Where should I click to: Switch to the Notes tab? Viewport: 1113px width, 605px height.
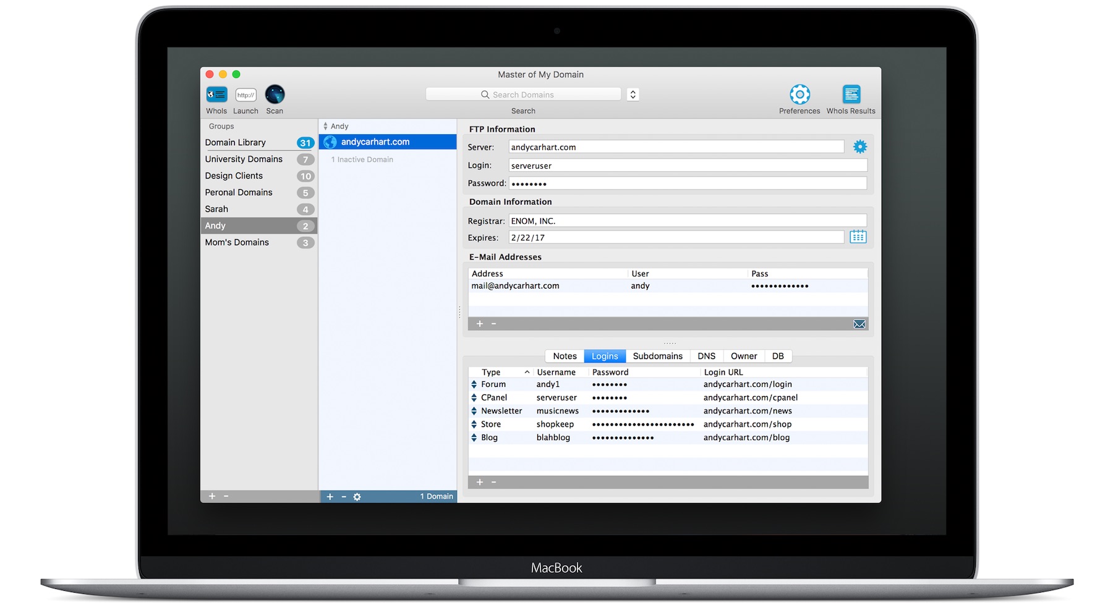[565, 356]
